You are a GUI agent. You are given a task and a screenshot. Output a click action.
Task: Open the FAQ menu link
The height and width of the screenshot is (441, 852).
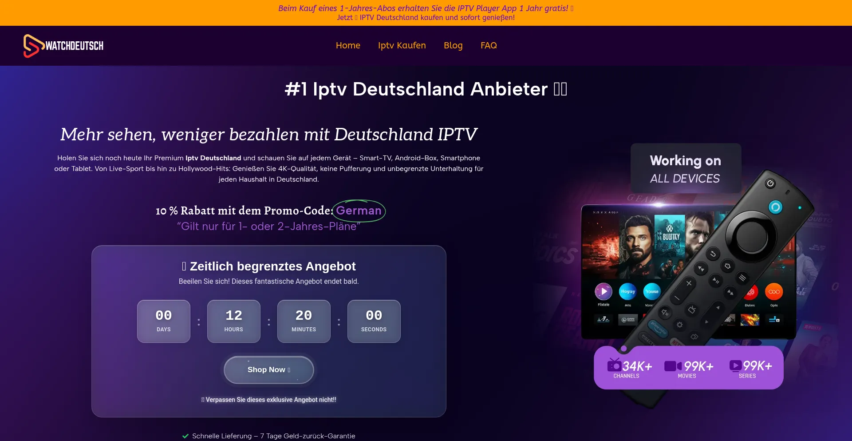[x=489, y=45]
